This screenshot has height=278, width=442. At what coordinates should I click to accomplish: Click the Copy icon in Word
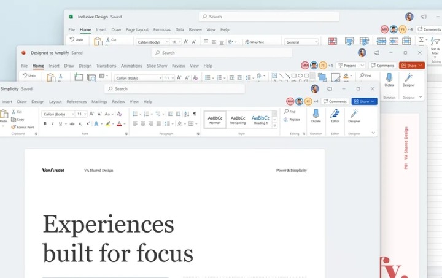pyautogui.click(x=14, y=120)
